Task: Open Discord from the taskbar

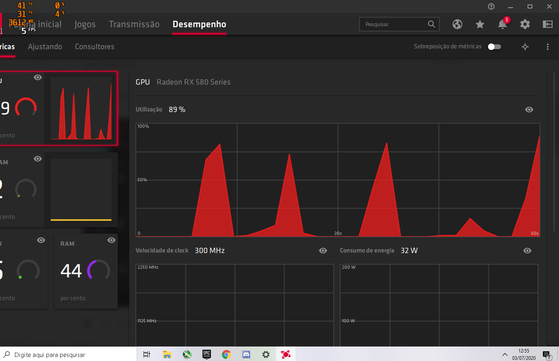Action: coord(246,355)
